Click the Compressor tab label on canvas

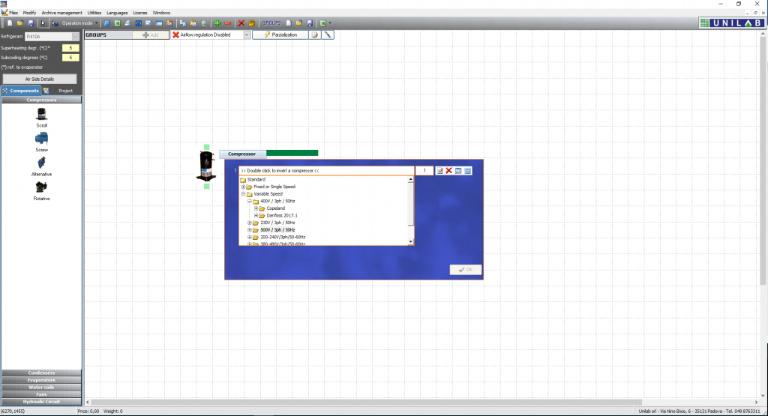[242, 154]
